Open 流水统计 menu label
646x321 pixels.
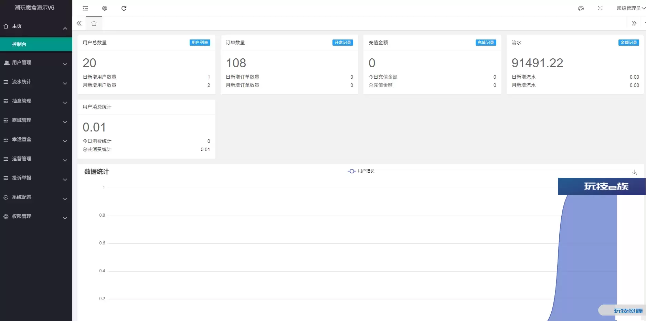pyautogui.click(x=22, y=82)
